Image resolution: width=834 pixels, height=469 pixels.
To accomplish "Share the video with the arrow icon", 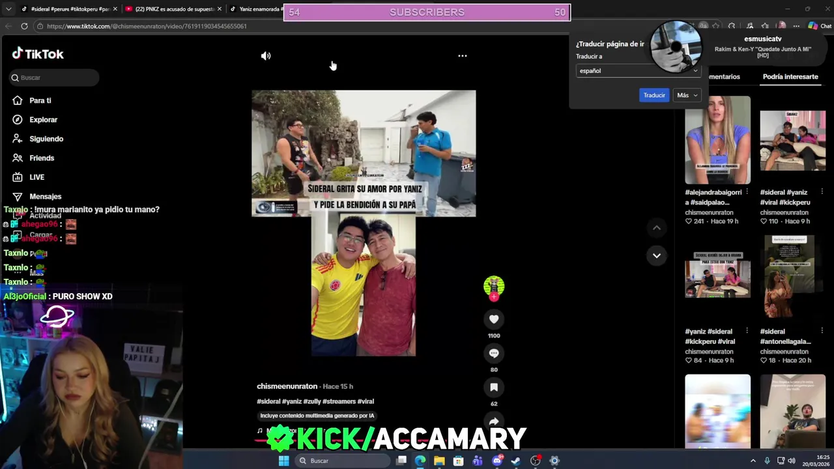I will coord(494,421).
